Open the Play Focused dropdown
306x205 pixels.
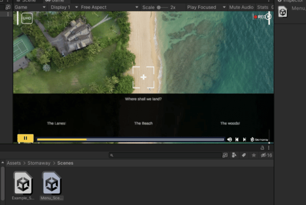206,7
